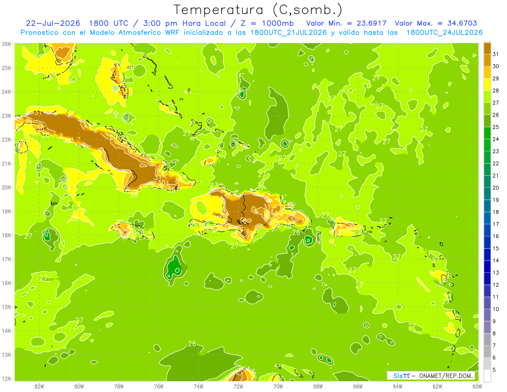Click the '26N' latitude axis label
This screenshot has width=507, height=392.
(x=6, y=44)
